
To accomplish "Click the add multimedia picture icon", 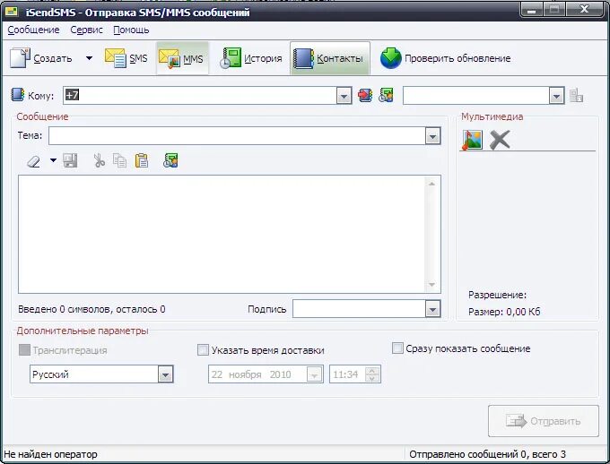I will (x=472, y=140).
